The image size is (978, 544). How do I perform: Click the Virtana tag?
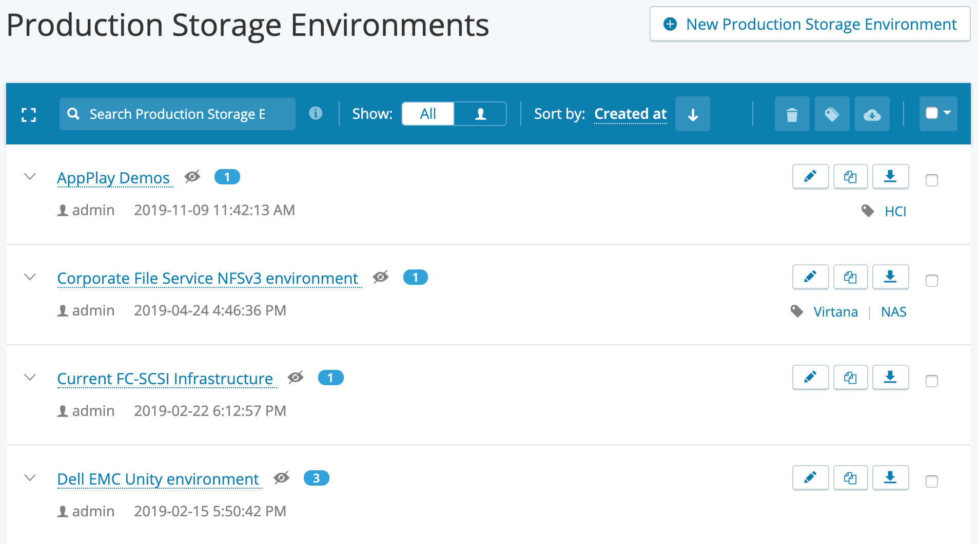[836, 311]
